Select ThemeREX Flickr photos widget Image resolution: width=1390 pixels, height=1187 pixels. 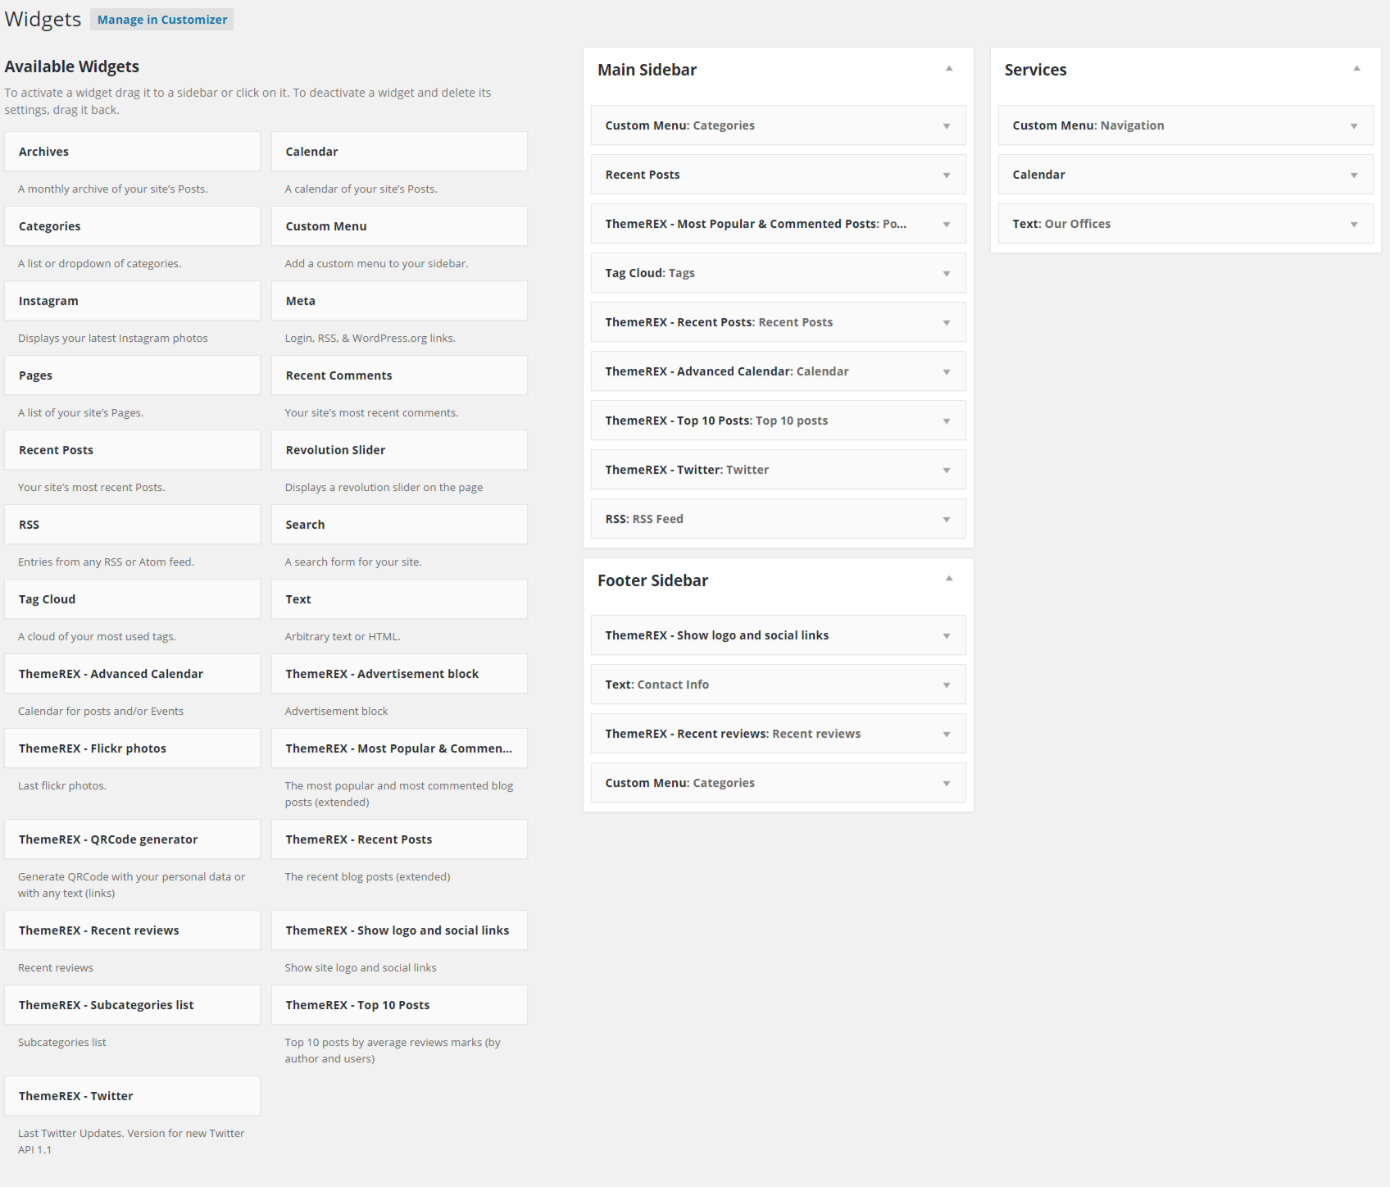pos(132,748)
